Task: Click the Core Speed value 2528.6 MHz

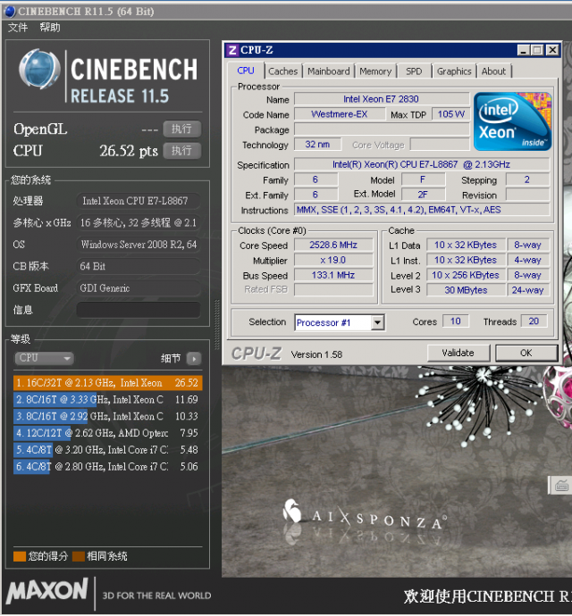Action: [x=333, y=245]
